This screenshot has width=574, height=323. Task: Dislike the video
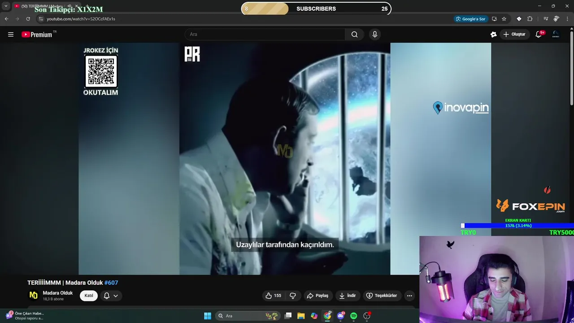tap(293, 296)
